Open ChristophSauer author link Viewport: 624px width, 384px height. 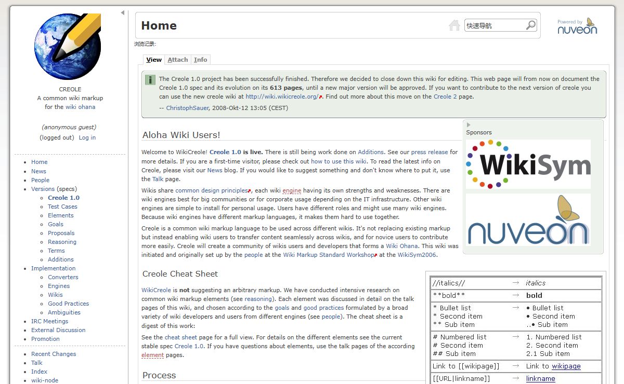188,108
